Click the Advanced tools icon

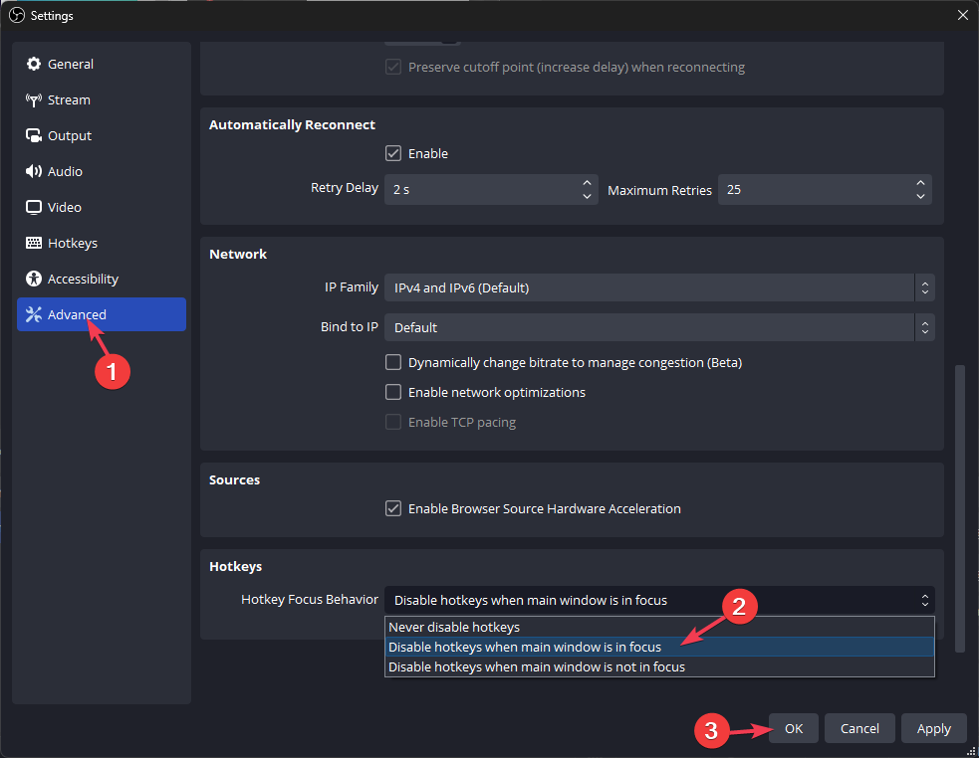tap(34, 314)
